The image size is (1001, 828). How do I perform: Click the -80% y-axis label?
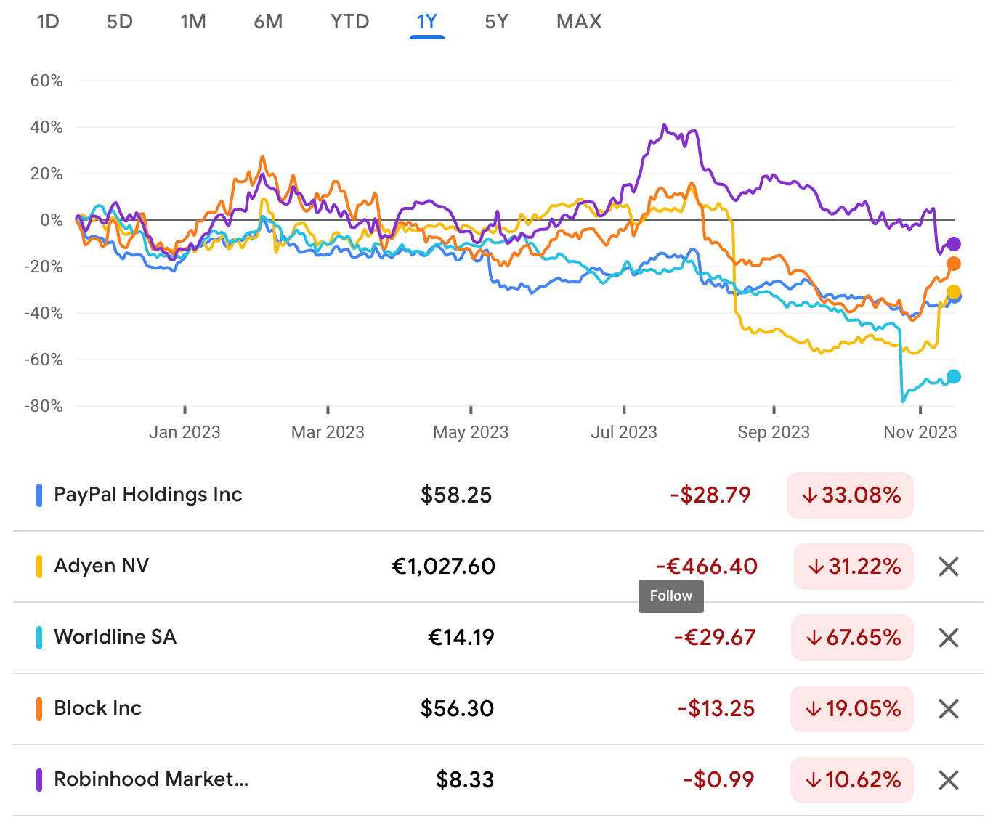(44, 406)
